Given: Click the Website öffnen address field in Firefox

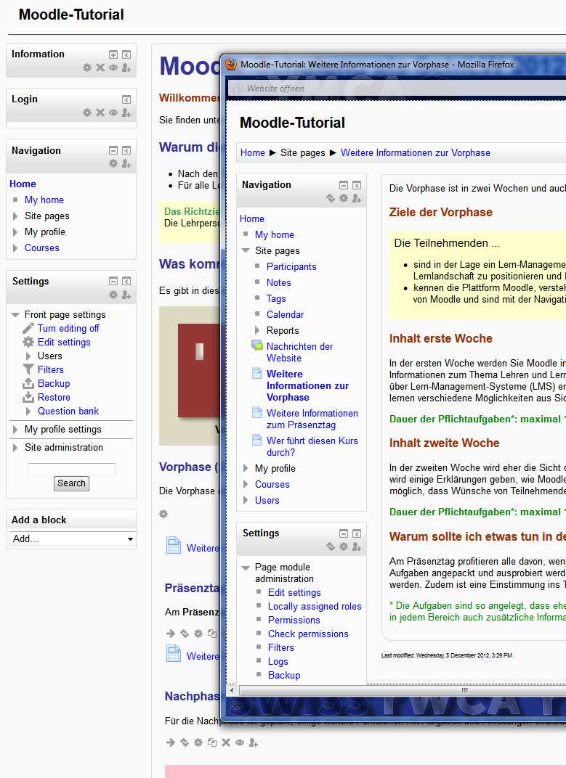Looking at the screenshot, I should pos(397,89).
